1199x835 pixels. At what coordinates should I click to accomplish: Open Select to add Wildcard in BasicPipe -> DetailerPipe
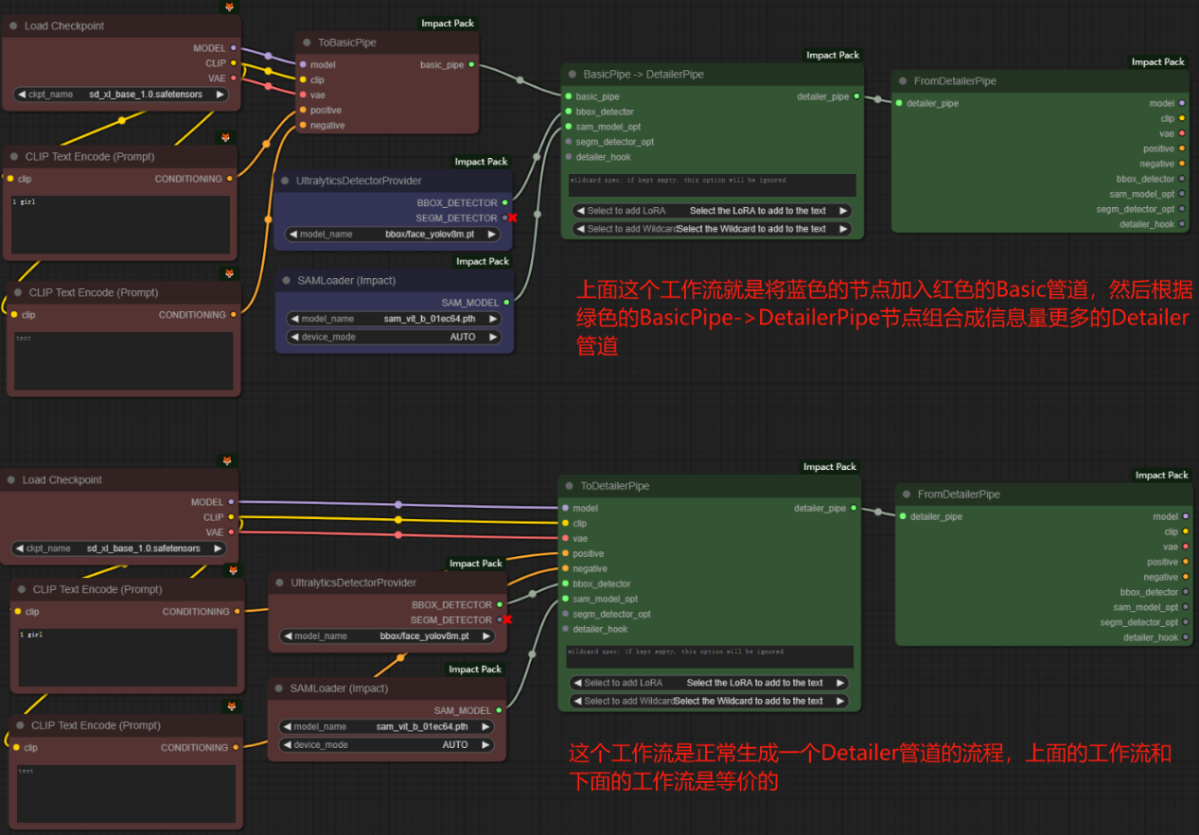click(x=712, y=229)
